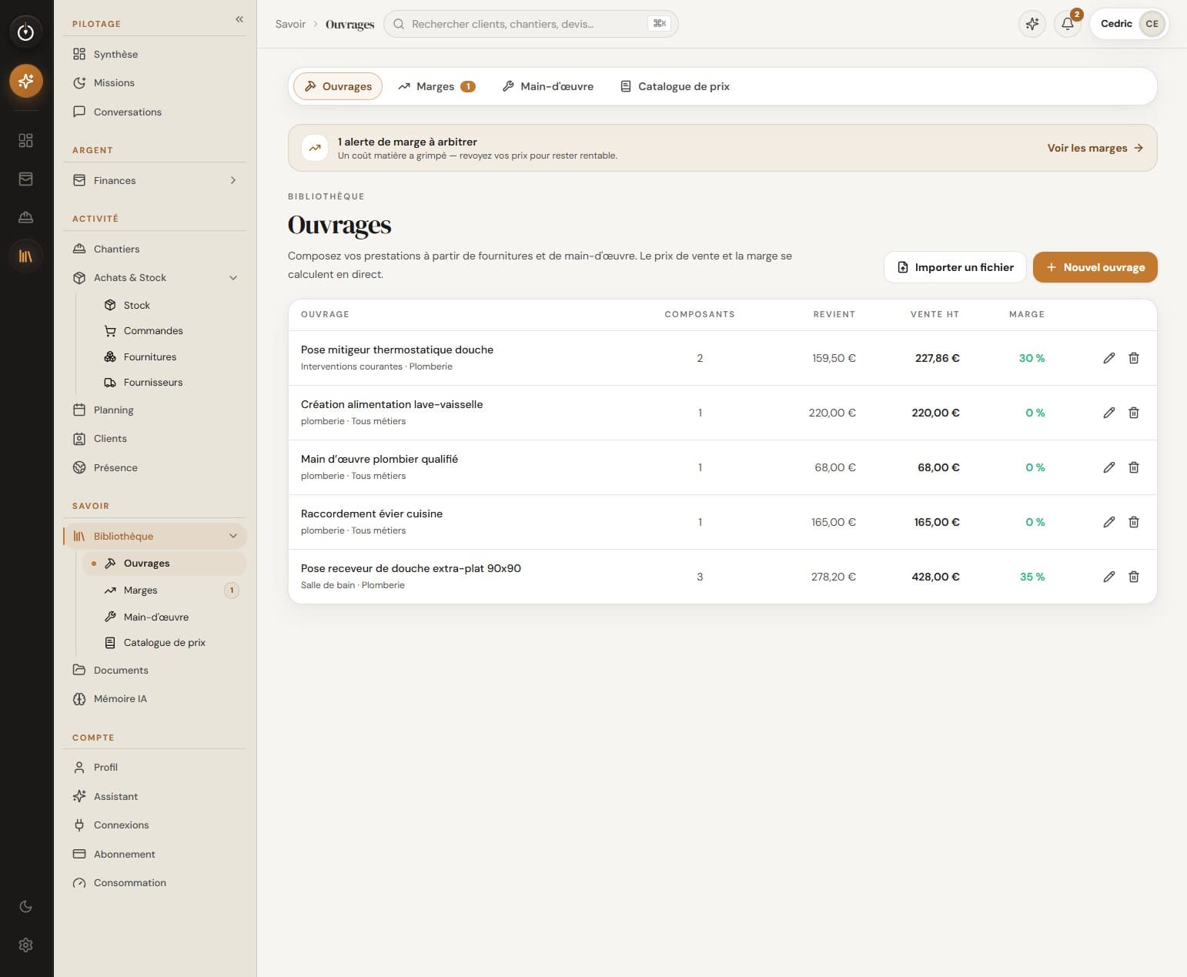Screen dimensions: 1187x977
Task: Follow the Voir les marges link
Action: click(x=1095, y=148)
